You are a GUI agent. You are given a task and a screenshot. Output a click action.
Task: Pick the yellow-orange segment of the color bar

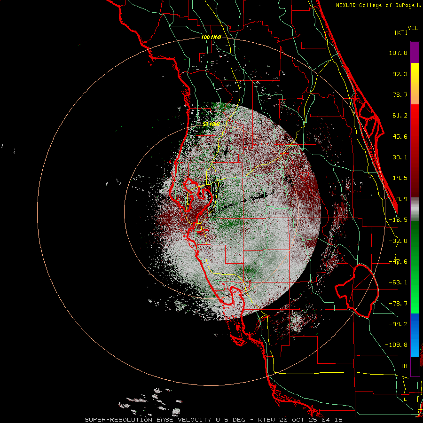(x=415, y=84)
